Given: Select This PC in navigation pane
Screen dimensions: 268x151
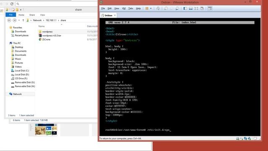Looking at the screenshot, I should [x=17, y=43].
